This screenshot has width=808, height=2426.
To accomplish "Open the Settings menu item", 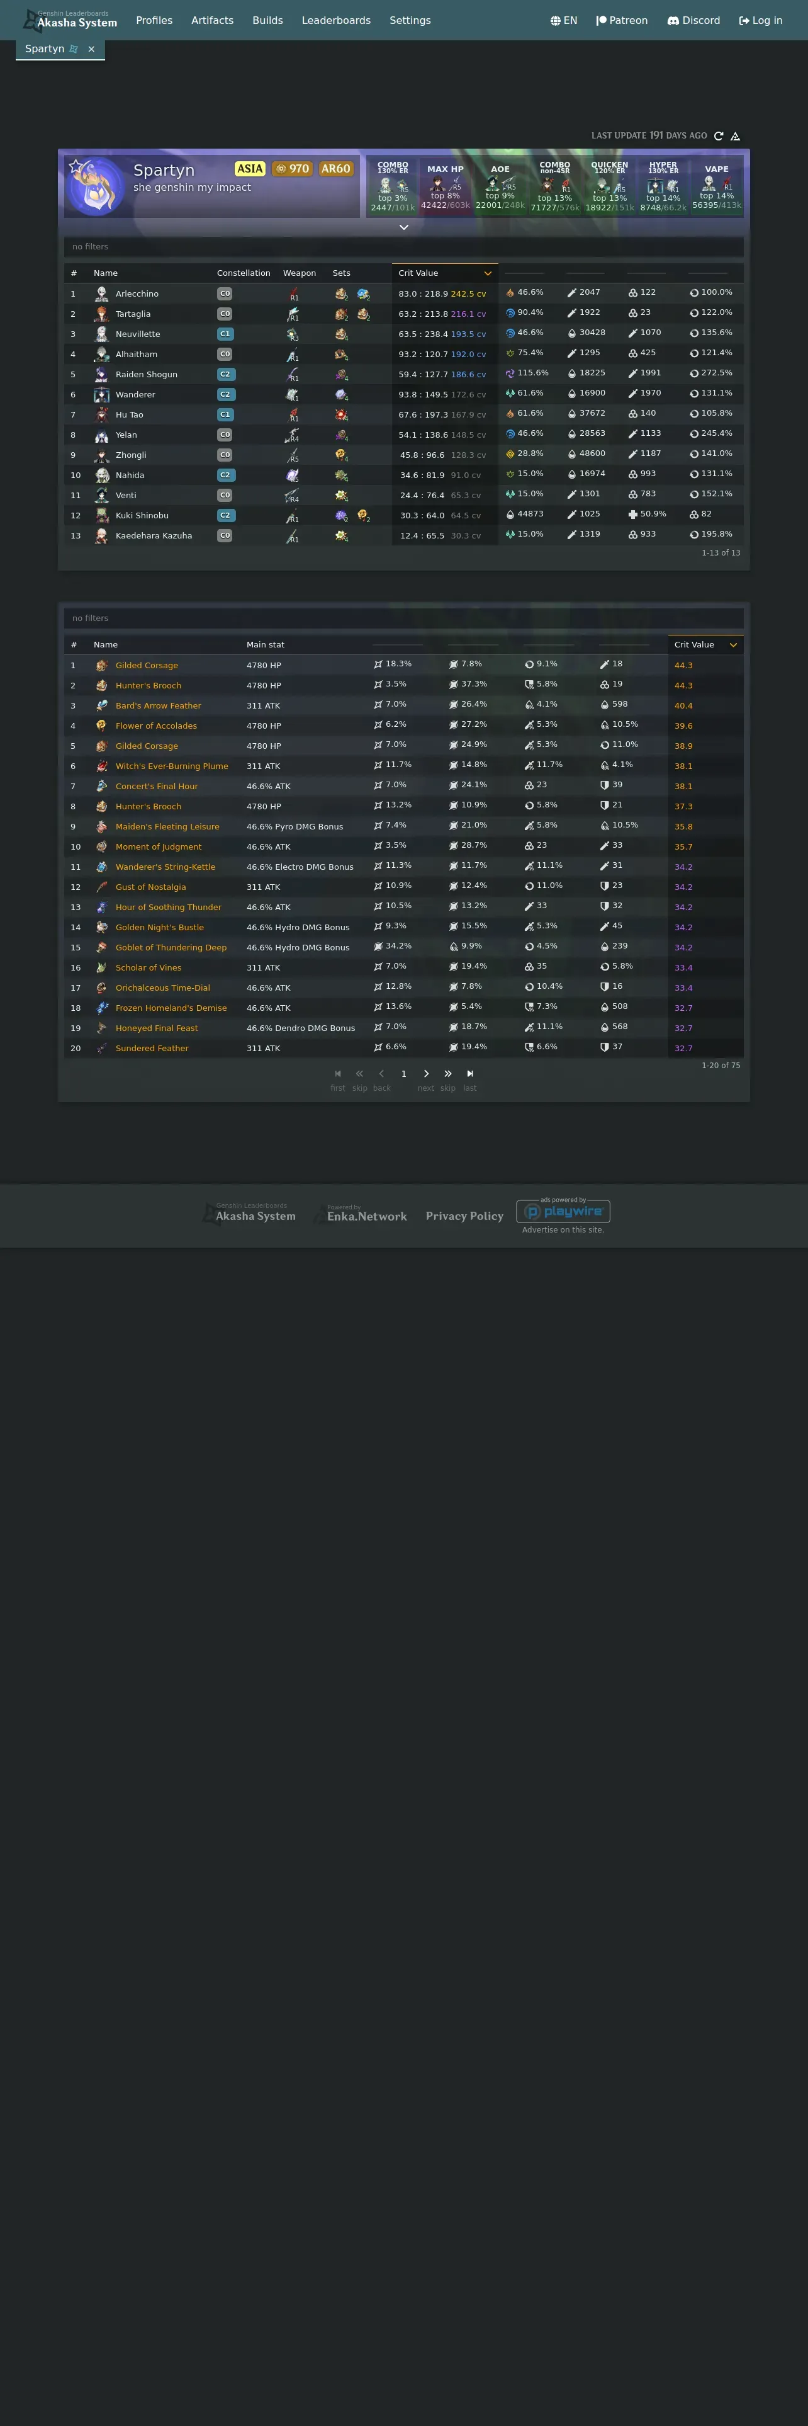I will (410, 20).
